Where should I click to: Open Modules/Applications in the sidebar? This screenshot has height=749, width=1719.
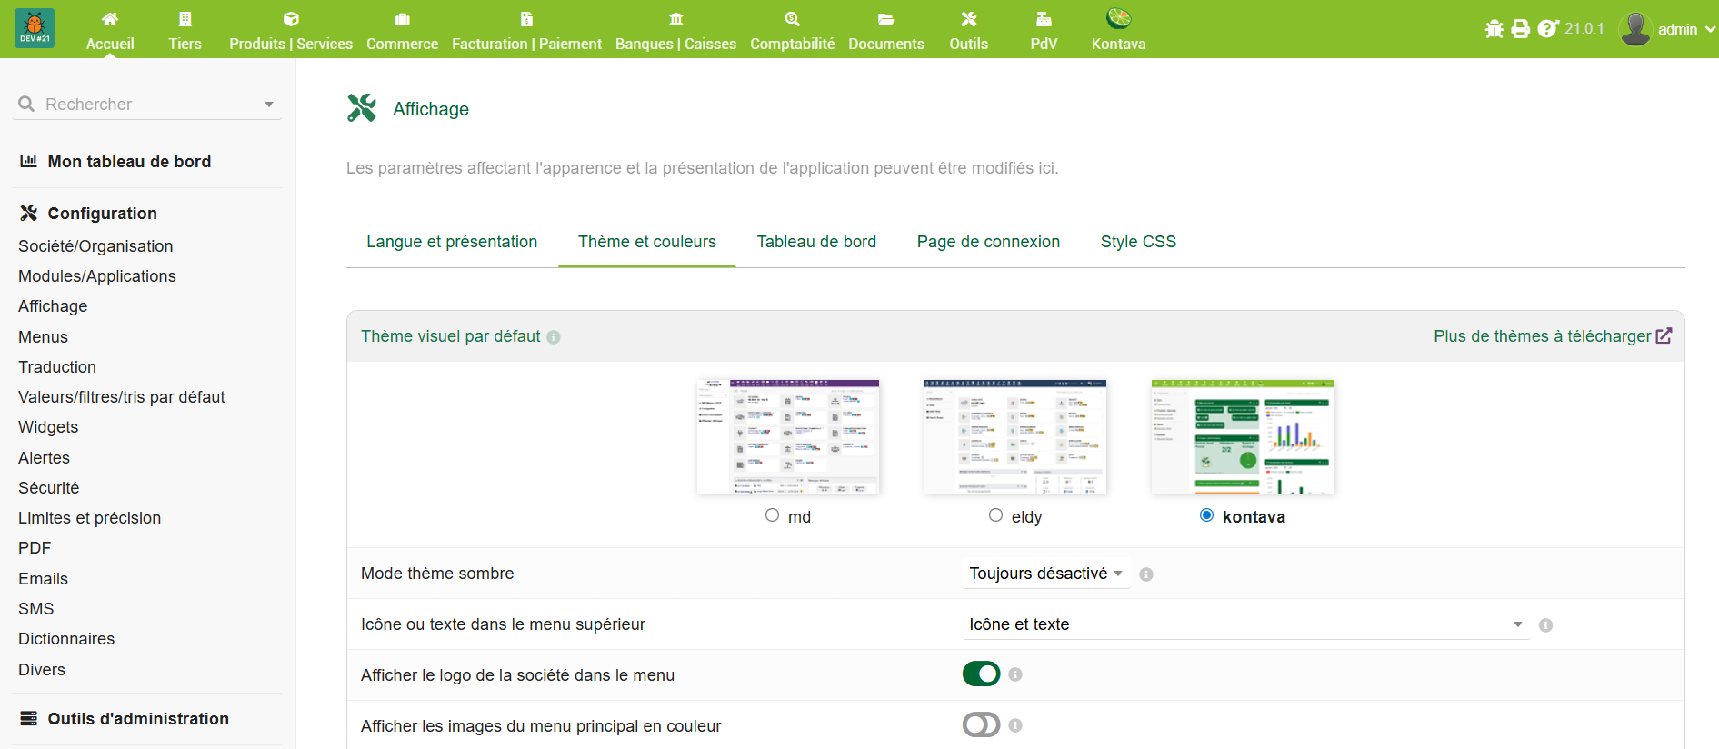click(97, 276)
